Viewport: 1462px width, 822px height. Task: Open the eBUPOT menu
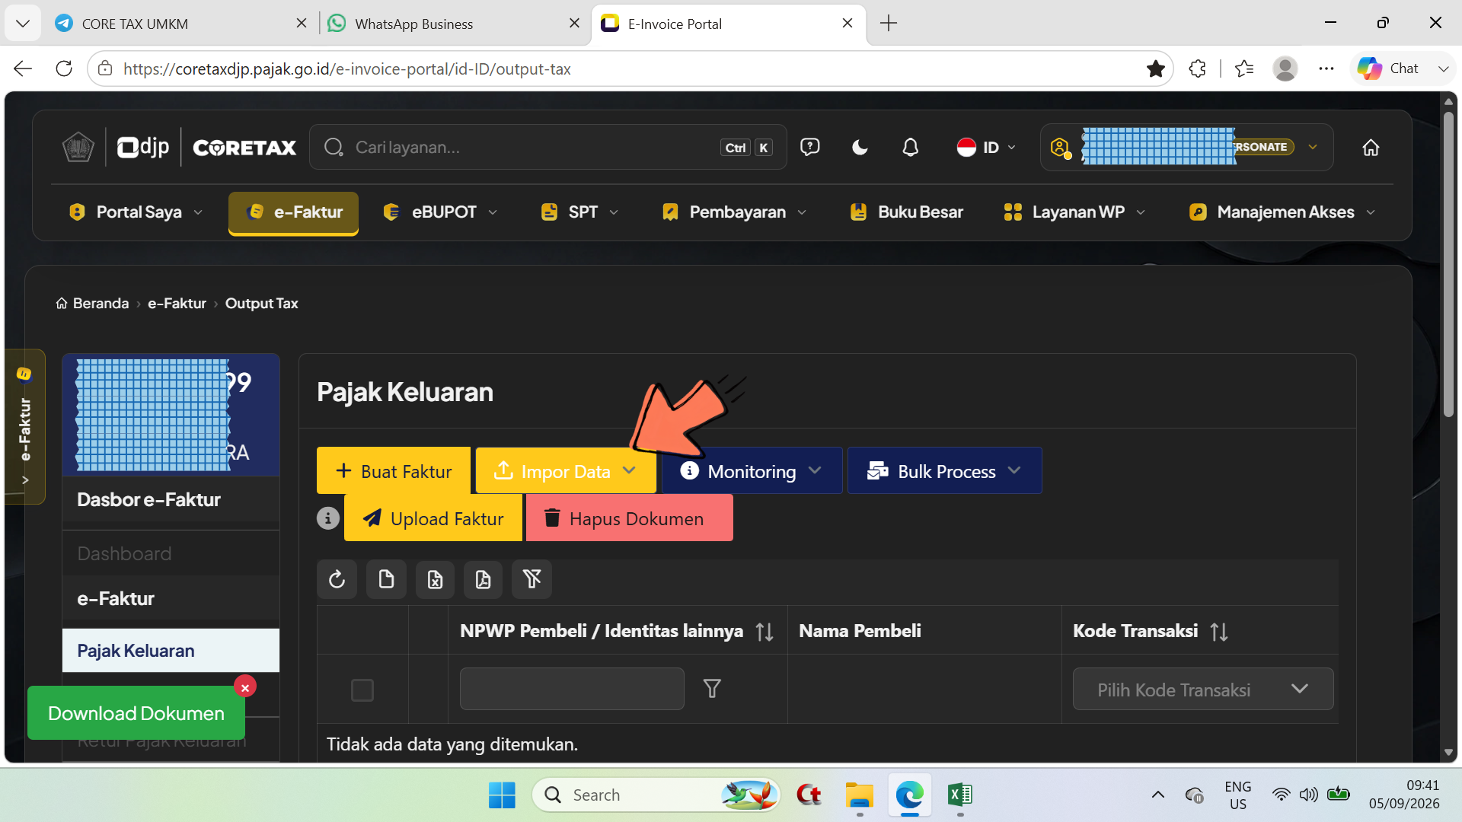click(x=441, y=212)
